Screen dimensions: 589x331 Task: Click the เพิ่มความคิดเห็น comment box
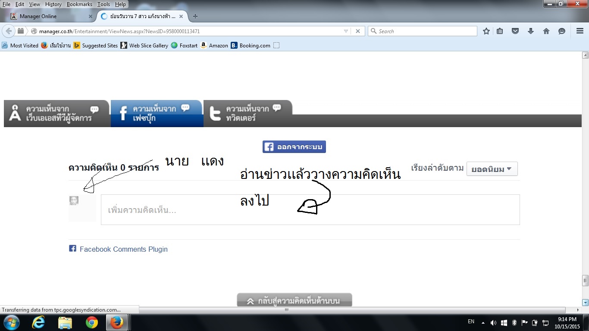tap(310, 210)
